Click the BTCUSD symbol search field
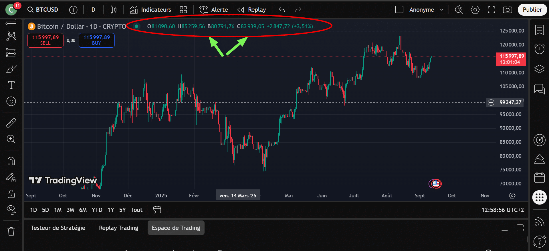 coord(43,10)
